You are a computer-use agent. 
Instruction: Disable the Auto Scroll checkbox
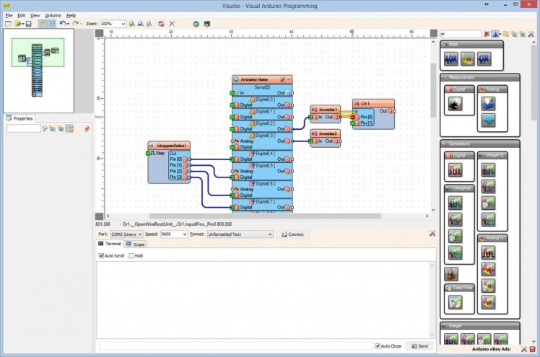tap(102, 255)
